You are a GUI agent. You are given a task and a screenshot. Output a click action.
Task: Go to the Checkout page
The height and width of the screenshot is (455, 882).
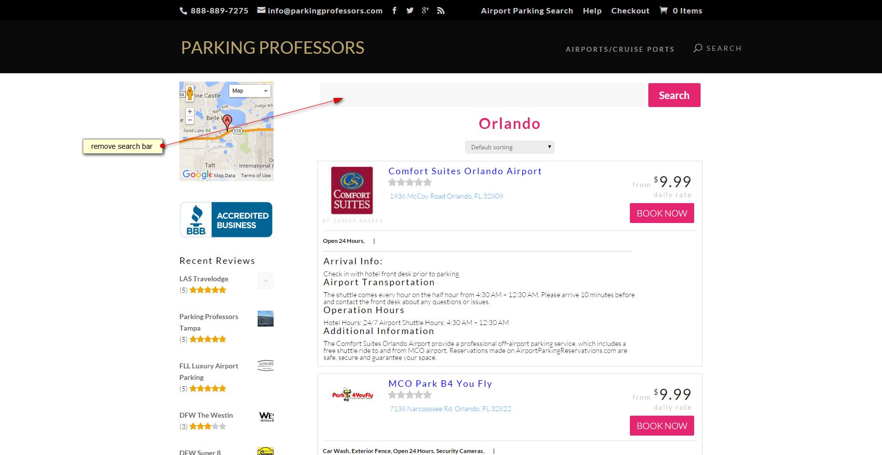point(630,11)
